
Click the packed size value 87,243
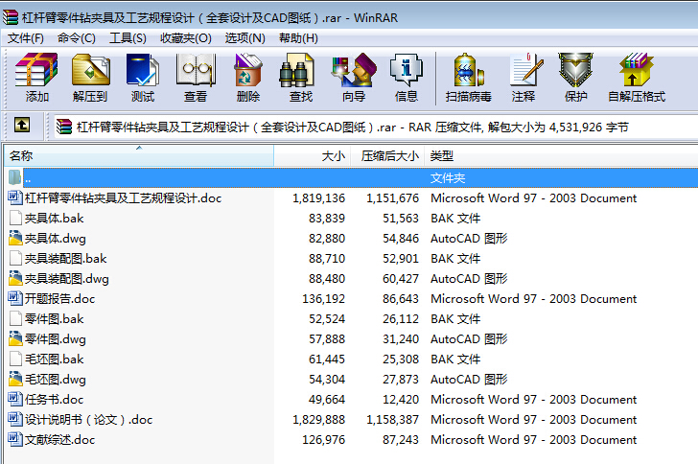pos(401,439)
